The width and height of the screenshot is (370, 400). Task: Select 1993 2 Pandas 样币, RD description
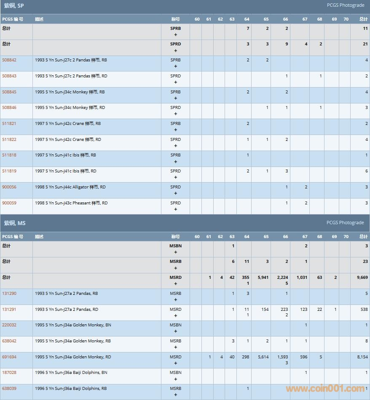point(71,76)
